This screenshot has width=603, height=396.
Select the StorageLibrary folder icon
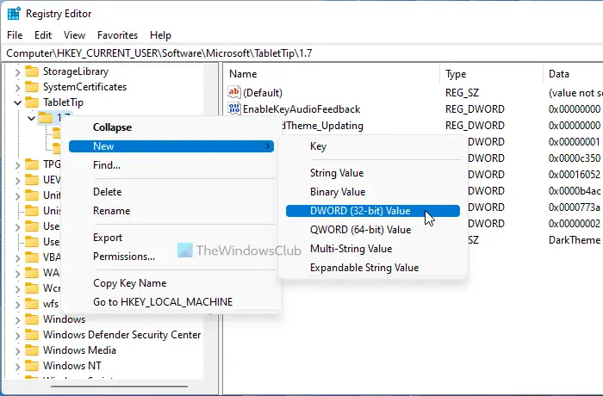(x=32, y=71)
